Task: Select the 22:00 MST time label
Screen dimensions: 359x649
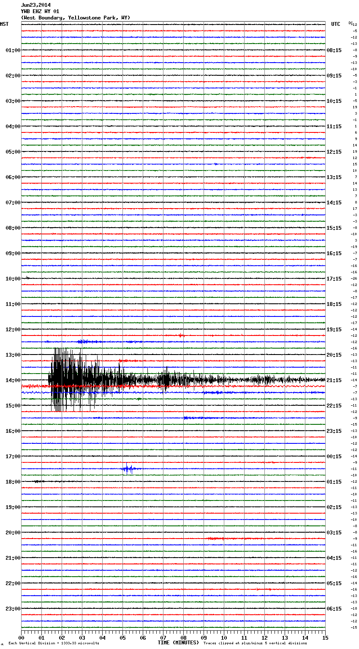Action: point(13,583)
